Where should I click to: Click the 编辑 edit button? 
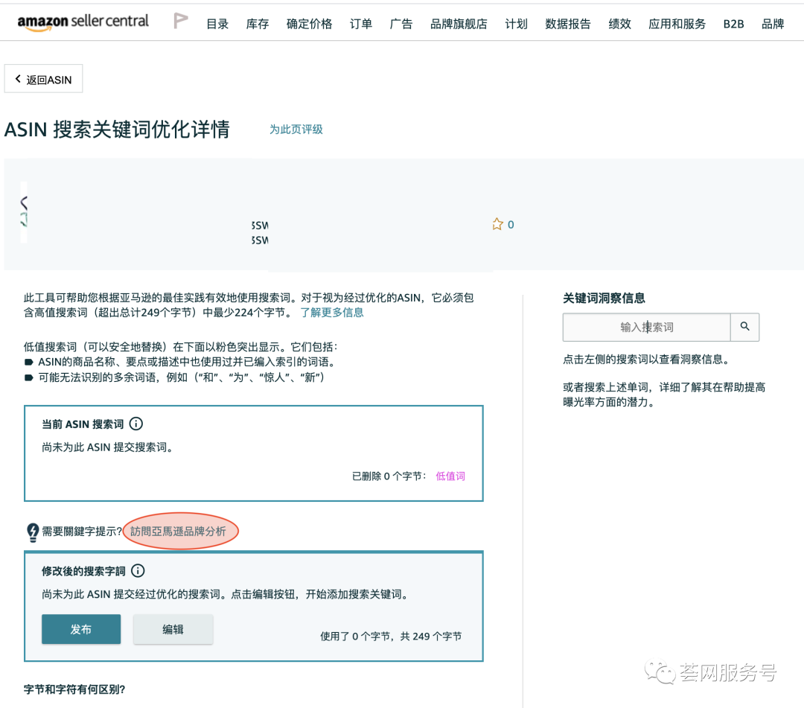[x=173, y=629]
